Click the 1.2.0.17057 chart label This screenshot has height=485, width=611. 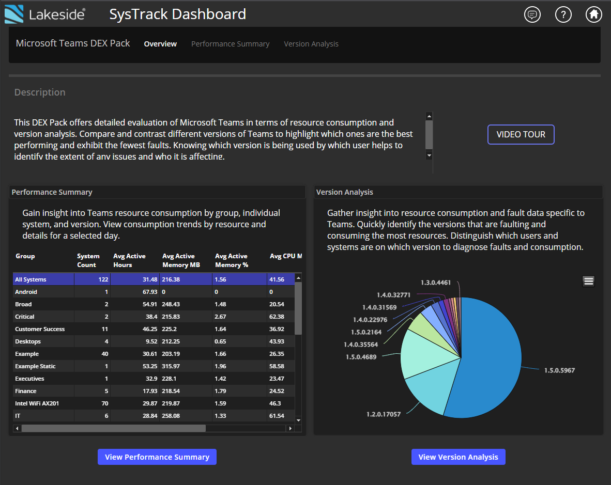point(384,415)
